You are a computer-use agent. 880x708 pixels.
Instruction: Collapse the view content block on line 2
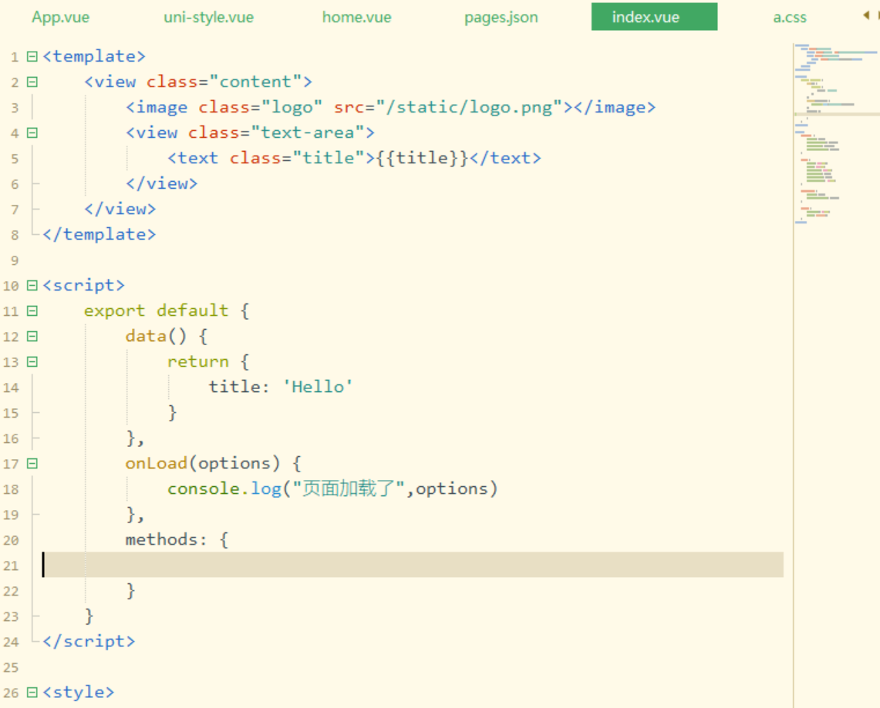click(x=32, y=82)
